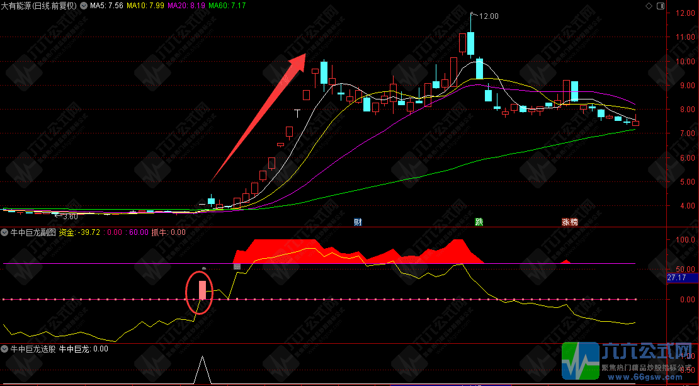The height and width of the screenshot is (386, 699).
Task: Click the 100.0 indicator axis label
Action: (x=686, y=240)
